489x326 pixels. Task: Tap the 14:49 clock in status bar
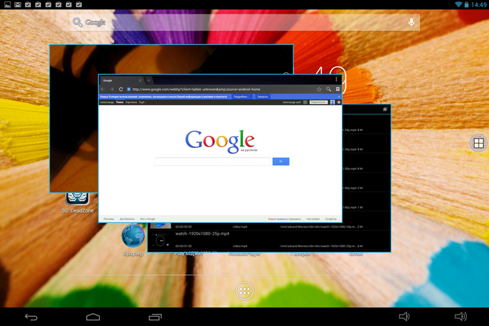point(479,5)
